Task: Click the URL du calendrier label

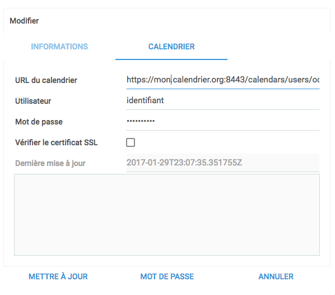Action: [x=46, y=80]
